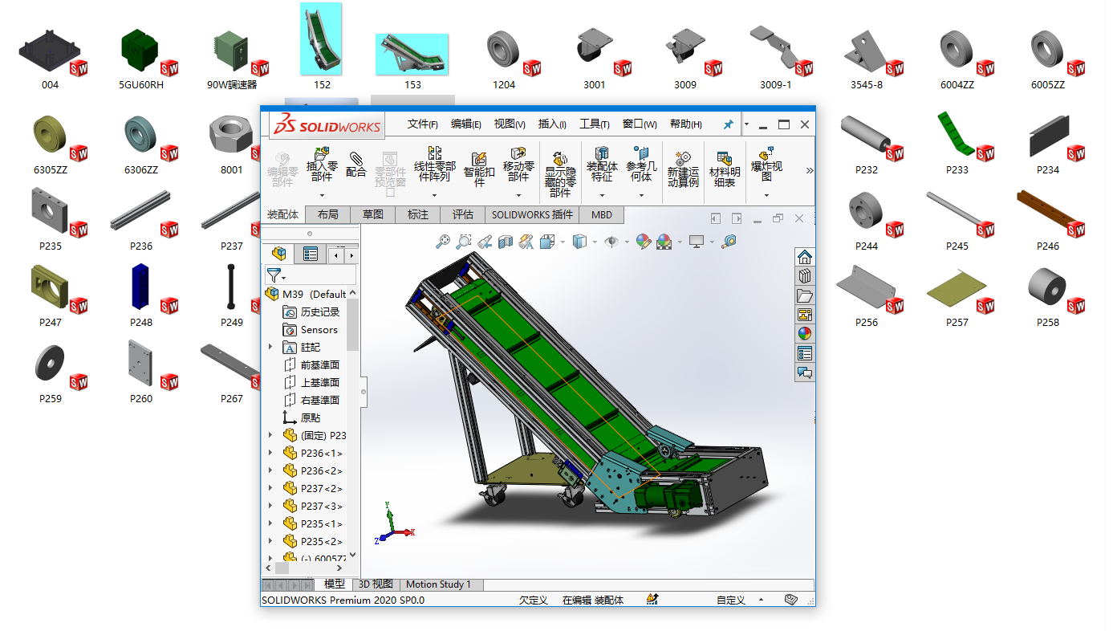The image size is (1113, 631).
Task: Open the 帮助(H) Help menu
Action: [x=686, y=124]
